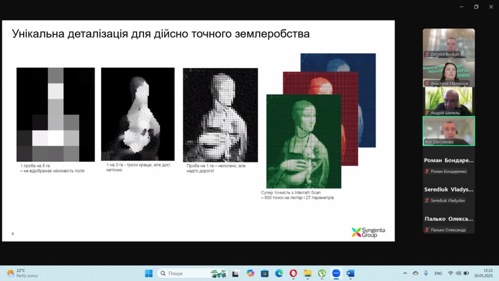499x281 pixels.
Task: Click slide number 6 on the slide
Action: pos(12,234)
